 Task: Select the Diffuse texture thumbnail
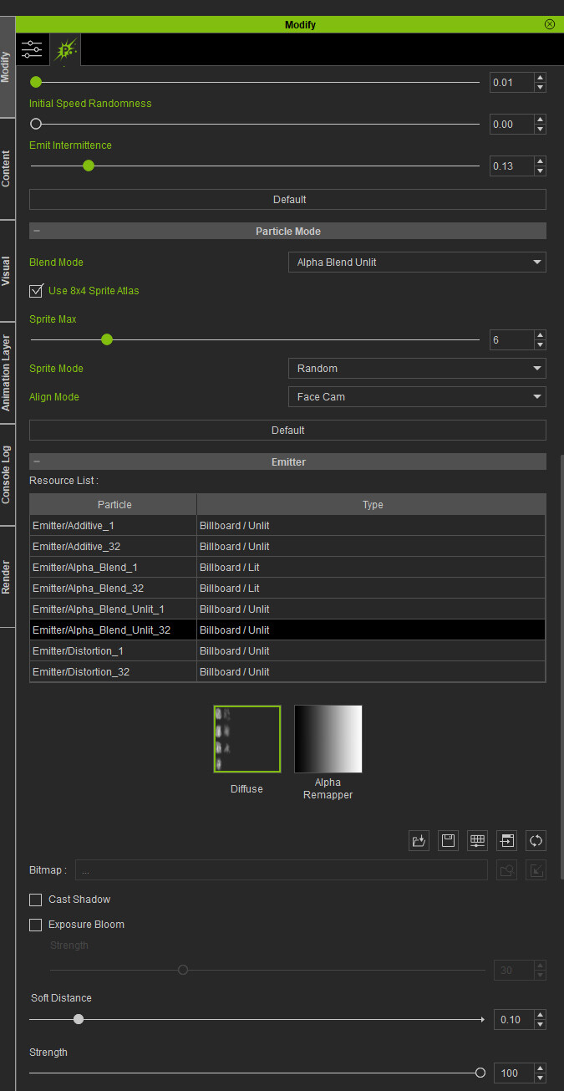[247, 739]
